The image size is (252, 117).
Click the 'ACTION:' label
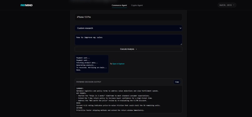pos(79,108)
